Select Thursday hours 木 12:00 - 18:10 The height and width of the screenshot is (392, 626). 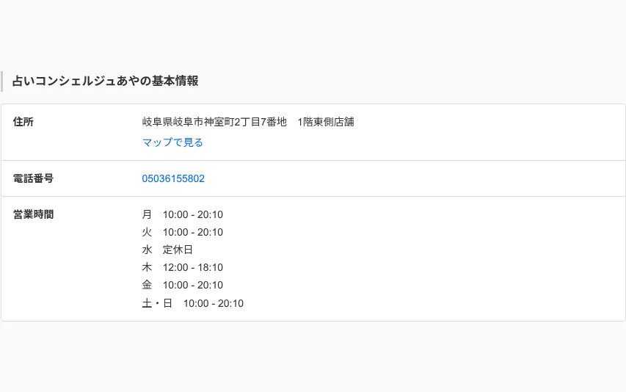[x=183, y=267]
